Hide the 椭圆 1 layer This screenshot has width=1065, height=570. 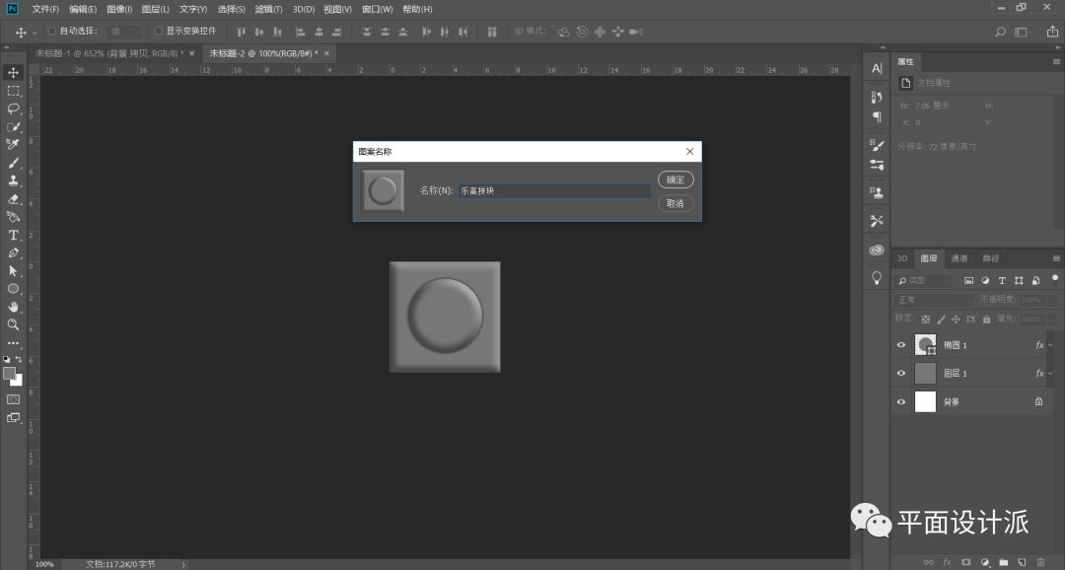coord(900,345)
